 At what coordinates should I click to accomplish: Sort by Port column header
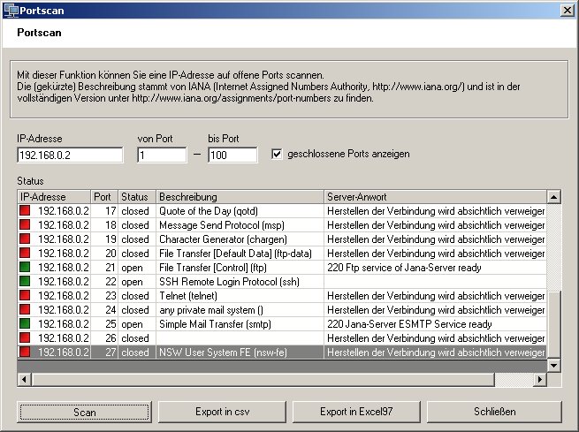[104, 197]
